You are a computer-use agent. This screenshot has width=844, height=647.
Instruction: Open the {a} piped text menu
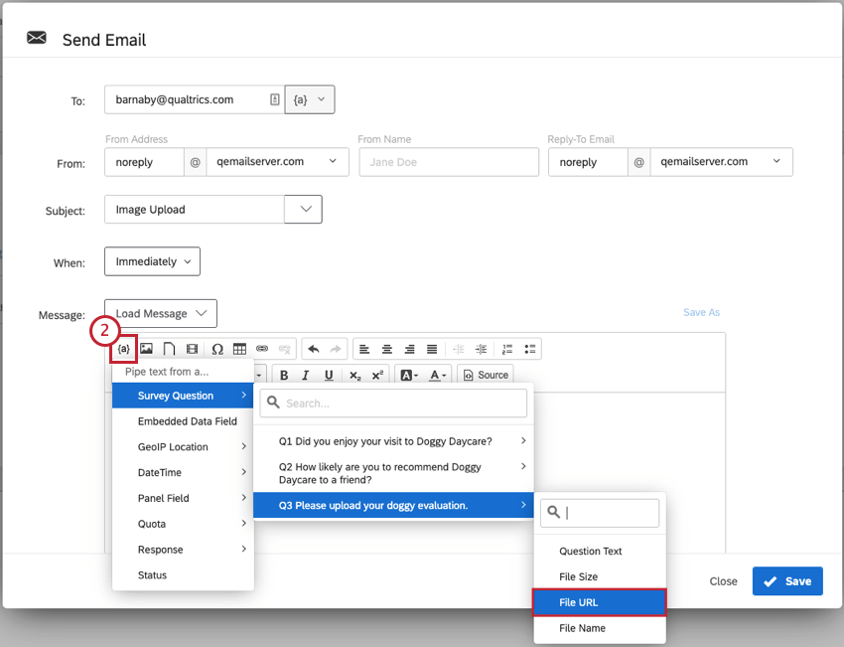[x=123, y=348]
